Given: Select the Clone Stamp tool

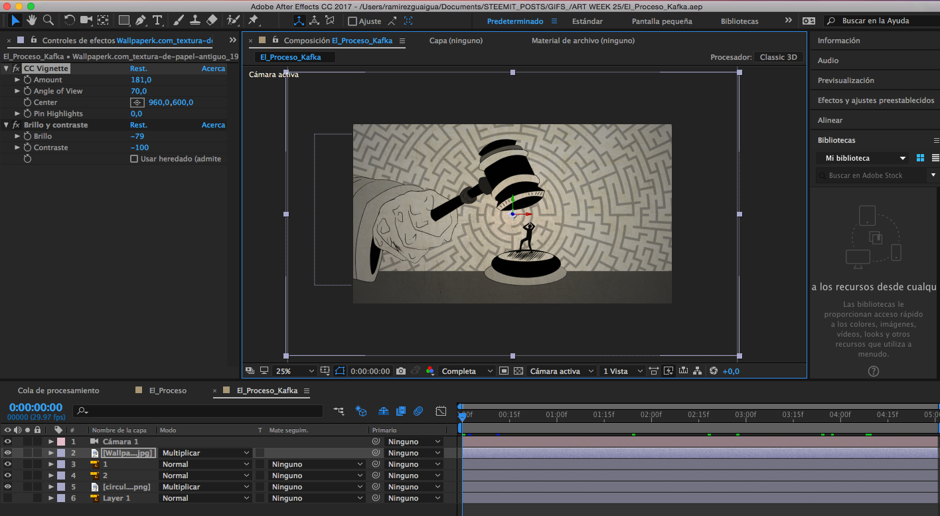Looking at the screenshot, I should pyautogui.click(x=195, y=20).
